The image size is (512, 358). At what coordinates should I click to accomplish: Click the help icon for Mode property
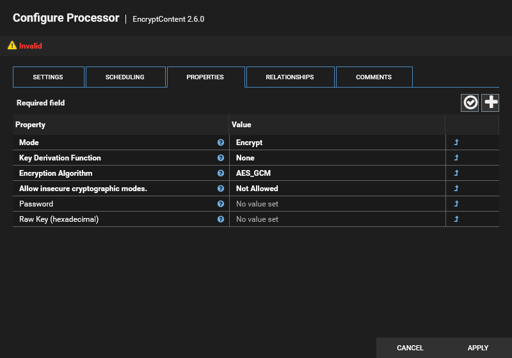point(221,143)
